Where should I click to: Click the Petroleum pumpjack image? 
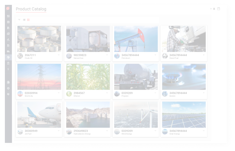(136, 39)
